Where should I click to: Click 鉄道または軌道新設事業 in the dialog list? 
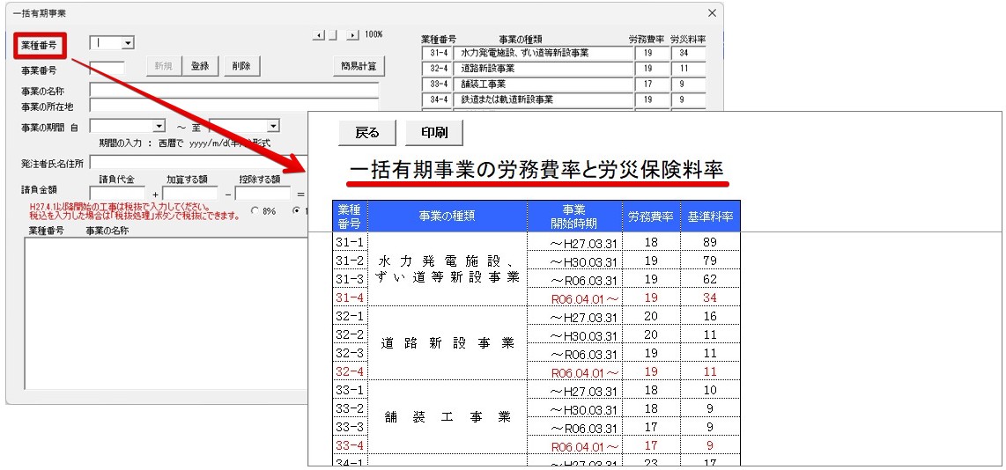coord(545,99)
